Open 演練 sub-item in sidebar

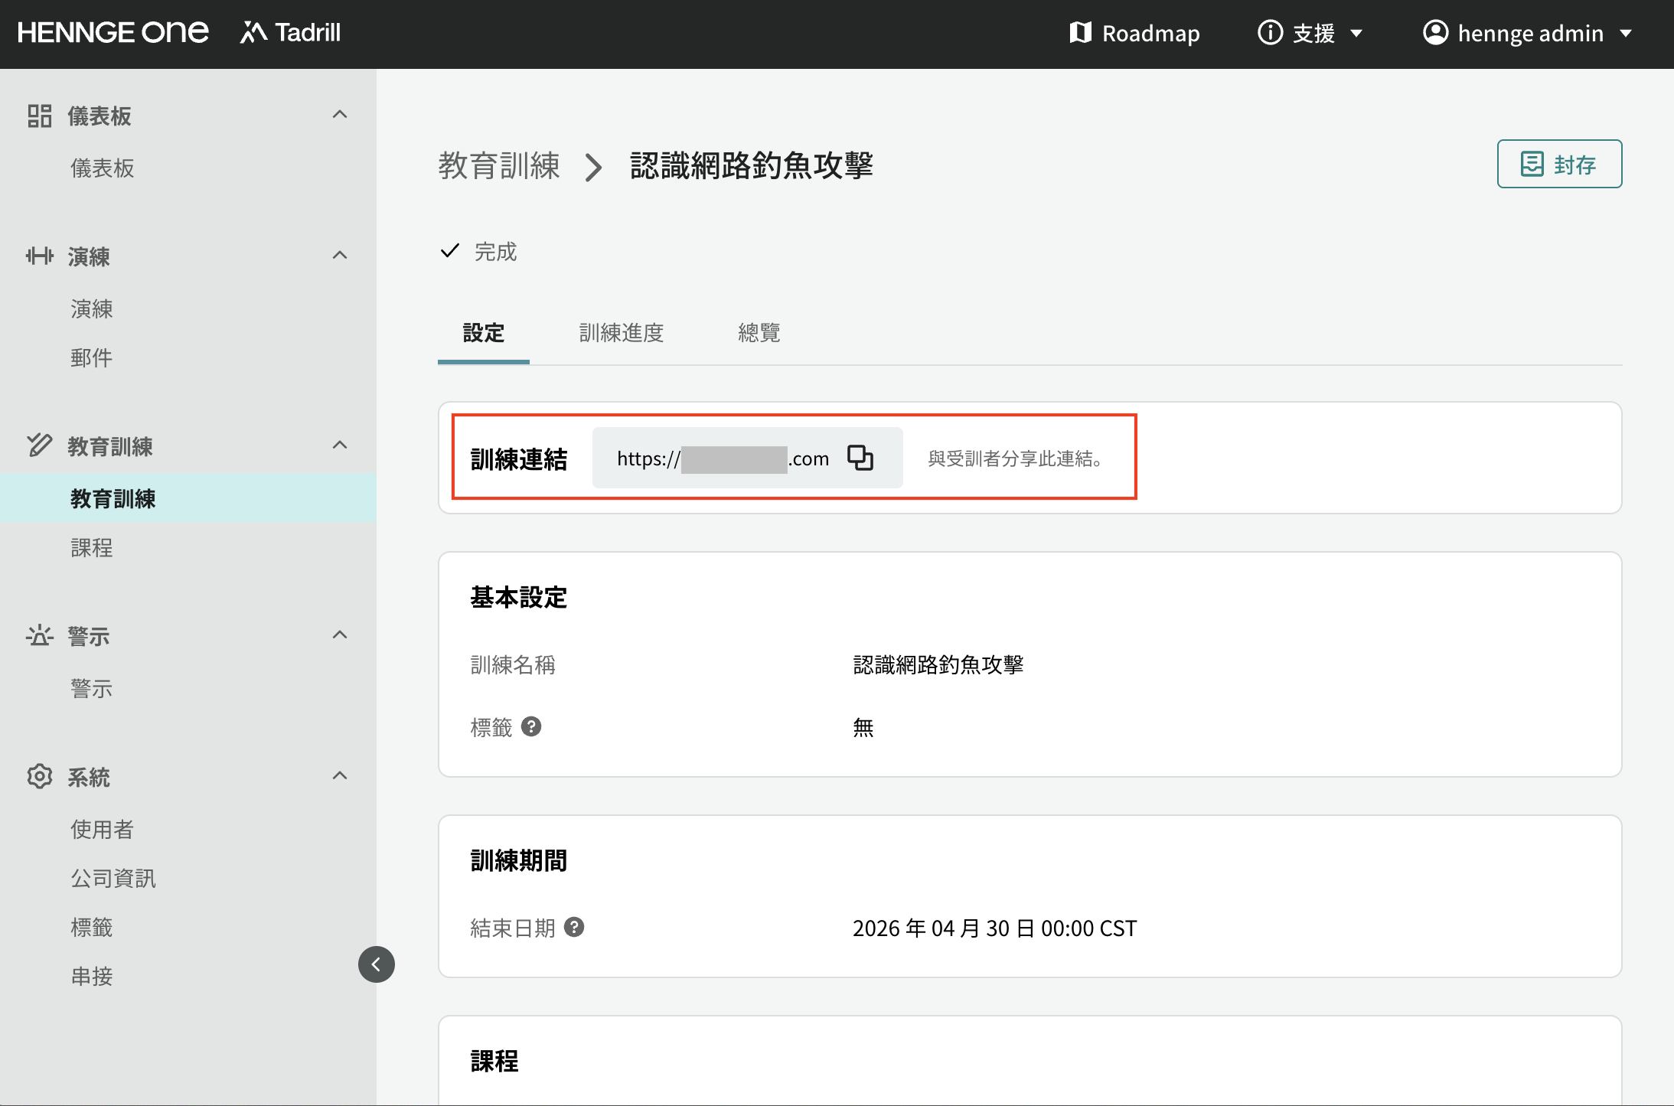coord(92,308)
